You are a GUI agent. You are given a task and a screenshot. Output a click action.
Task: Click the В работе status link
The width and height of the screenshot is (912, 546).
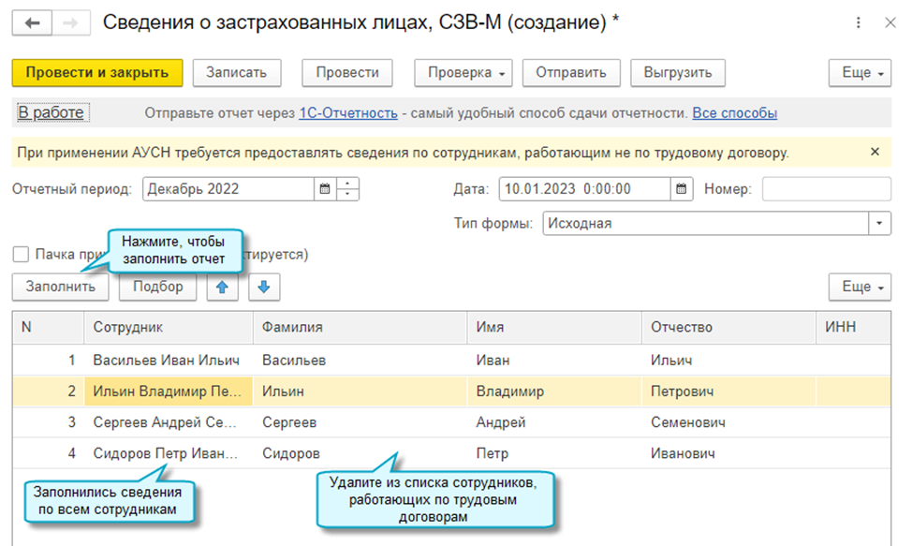pos(51,113)
